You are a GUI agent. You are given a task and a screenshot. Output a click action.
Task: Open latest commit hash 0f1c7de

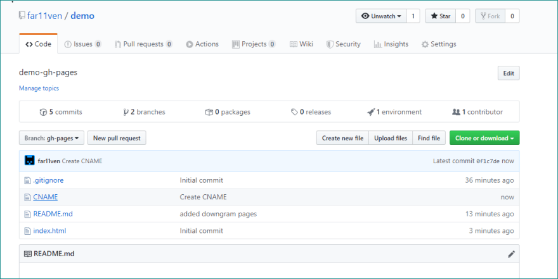(488, 161)
